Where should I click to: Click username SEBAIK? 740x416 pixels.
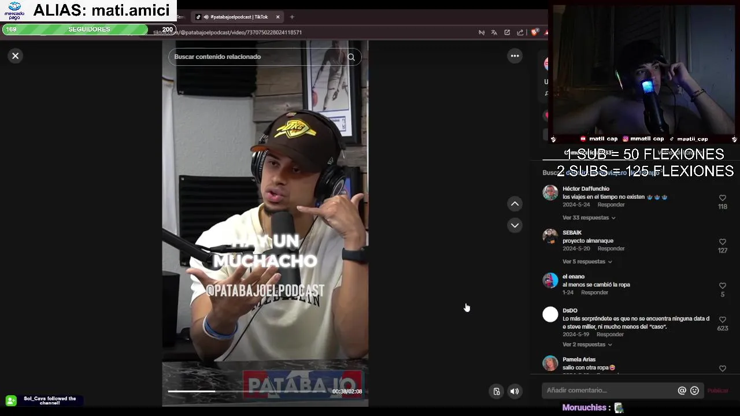pyautogui.click(x=572, y=232)
